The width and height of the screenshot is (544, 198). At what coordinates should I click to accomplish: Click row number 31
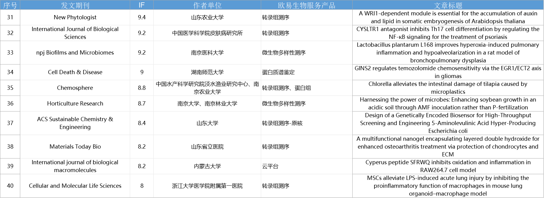click(x=10, y=17)
